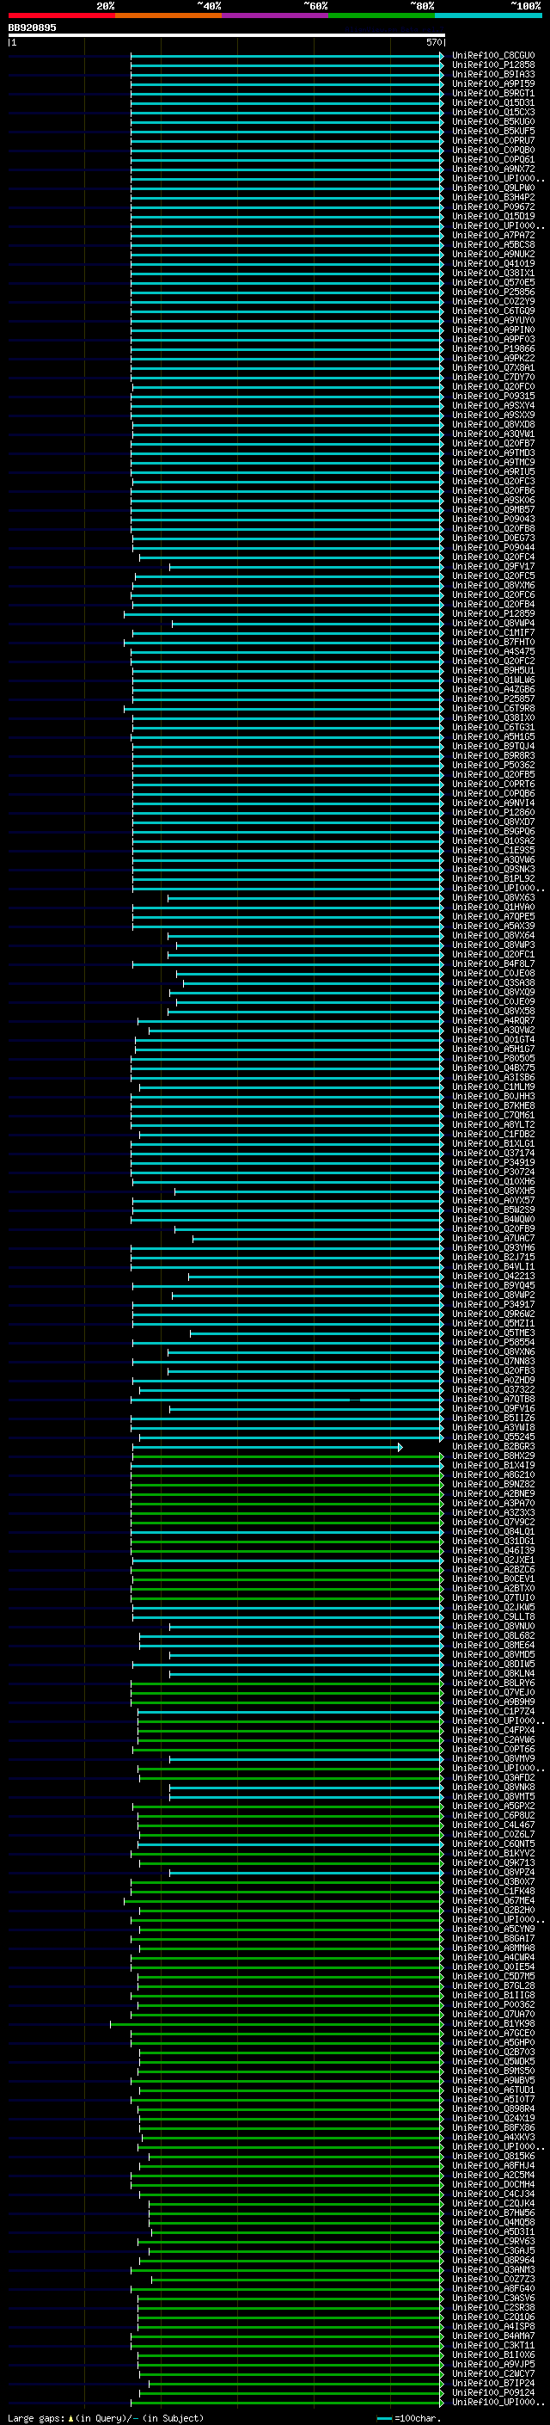This screenshot has height=2425, width=550.
Task: Click the cyan alignment bar for UniRef100_Q41019
Action: click(x=287, y=263)
